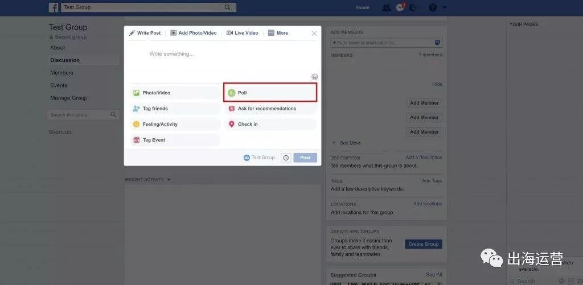The height and width of the screenshot is (285, 583).
Task: Select the Check in option
Action: [270, 124]
